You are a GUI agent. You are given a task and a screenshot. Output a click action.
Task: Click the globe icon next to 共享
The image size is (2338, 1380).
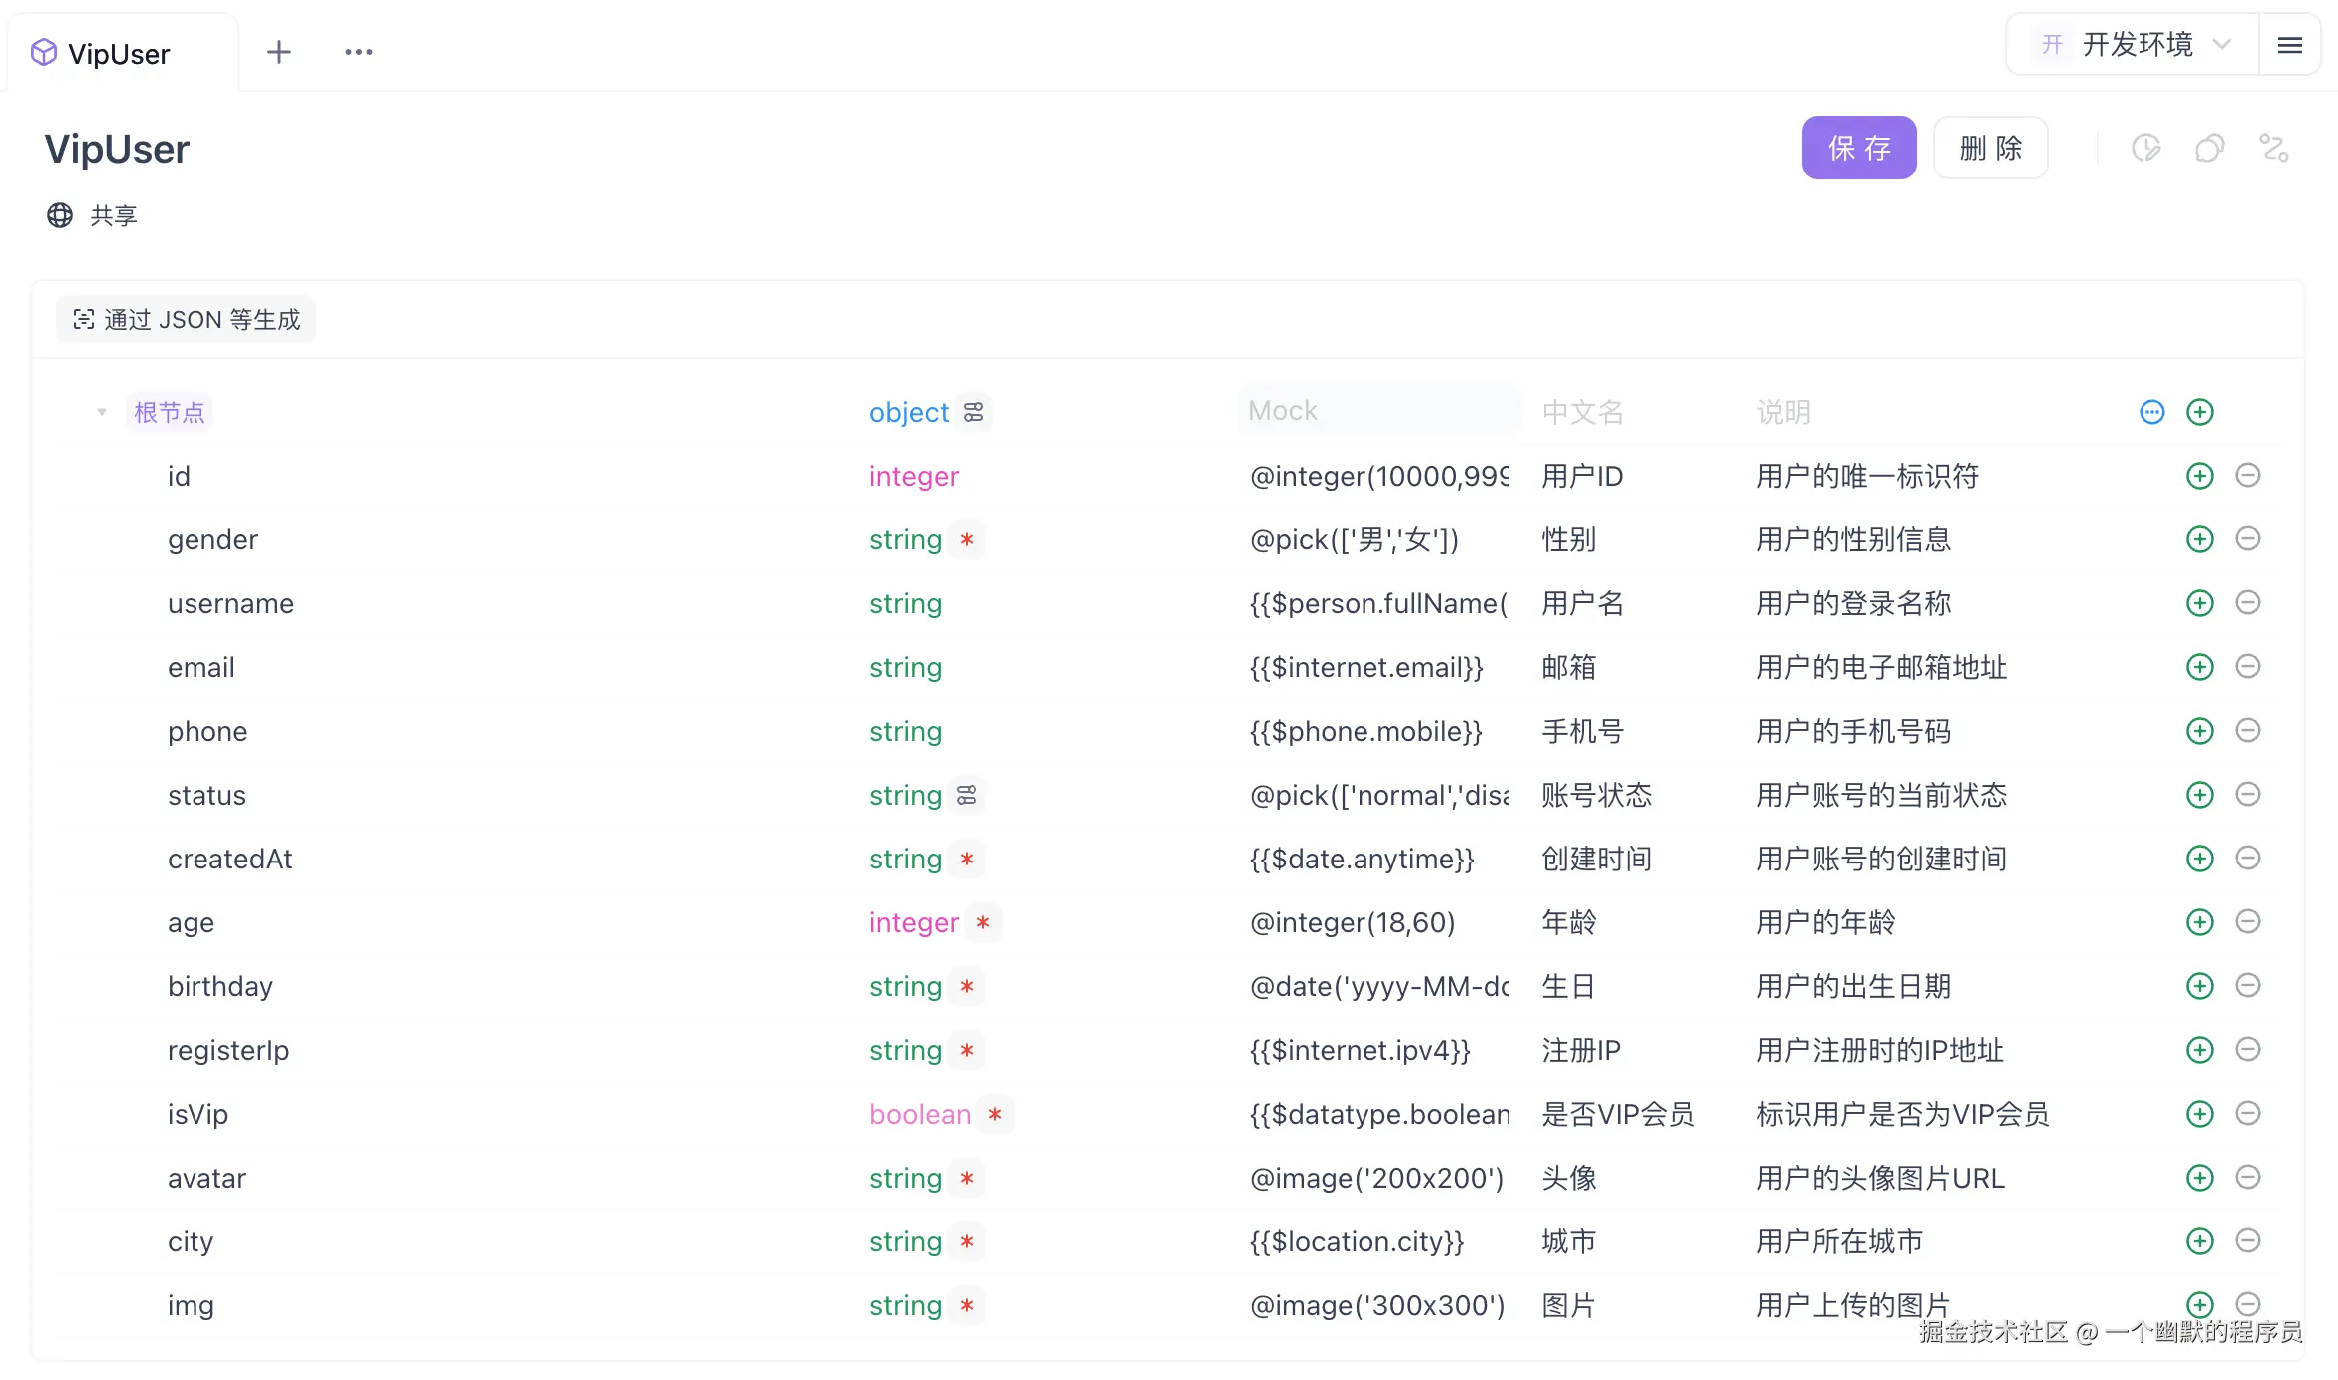tap(59, 215)
